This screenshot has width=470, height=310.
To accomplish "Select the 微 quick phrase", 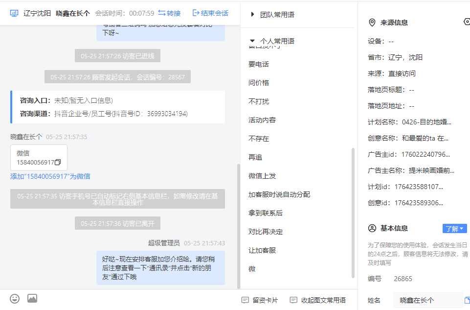I will point(252,269).
